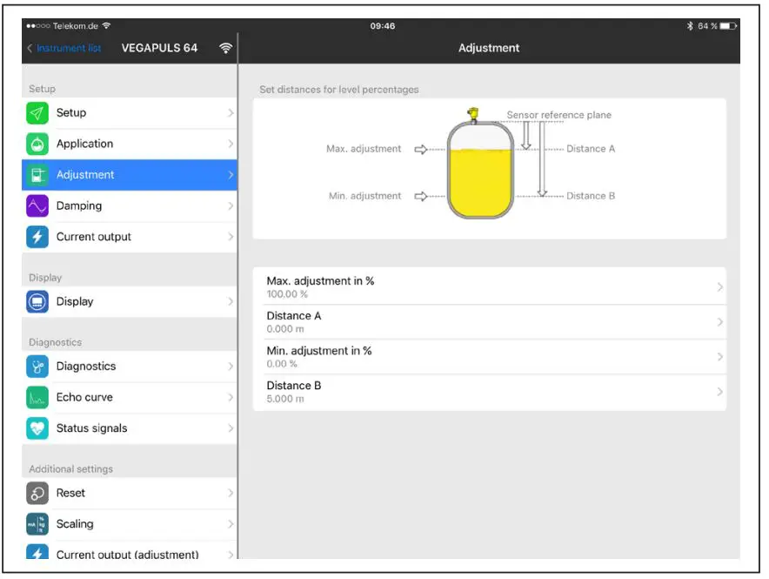The image size is (769, 579).
Task: Click the Max. adjustment arrow in diagram
Action: click(x=421, y=149)
